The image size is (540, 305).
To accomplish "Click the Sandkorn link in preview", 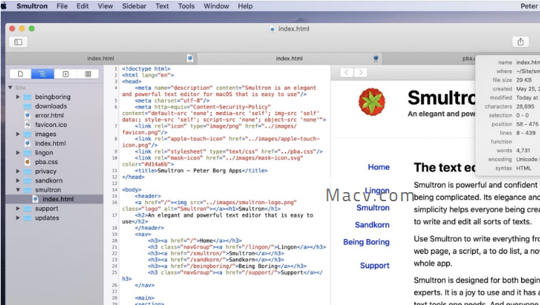I will pos(372,225).
